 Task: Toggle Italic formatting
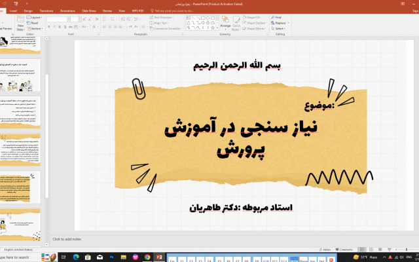54,27
